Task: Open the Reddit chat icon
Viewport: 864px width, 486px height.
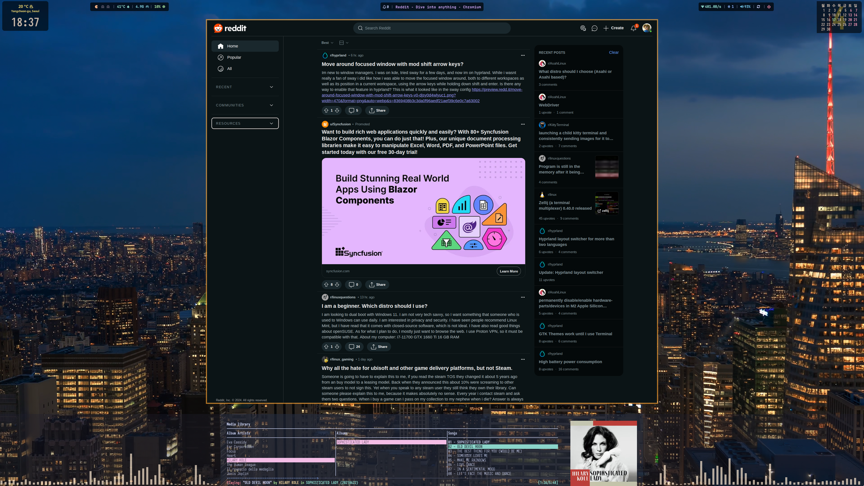Action: coord(594,28)
